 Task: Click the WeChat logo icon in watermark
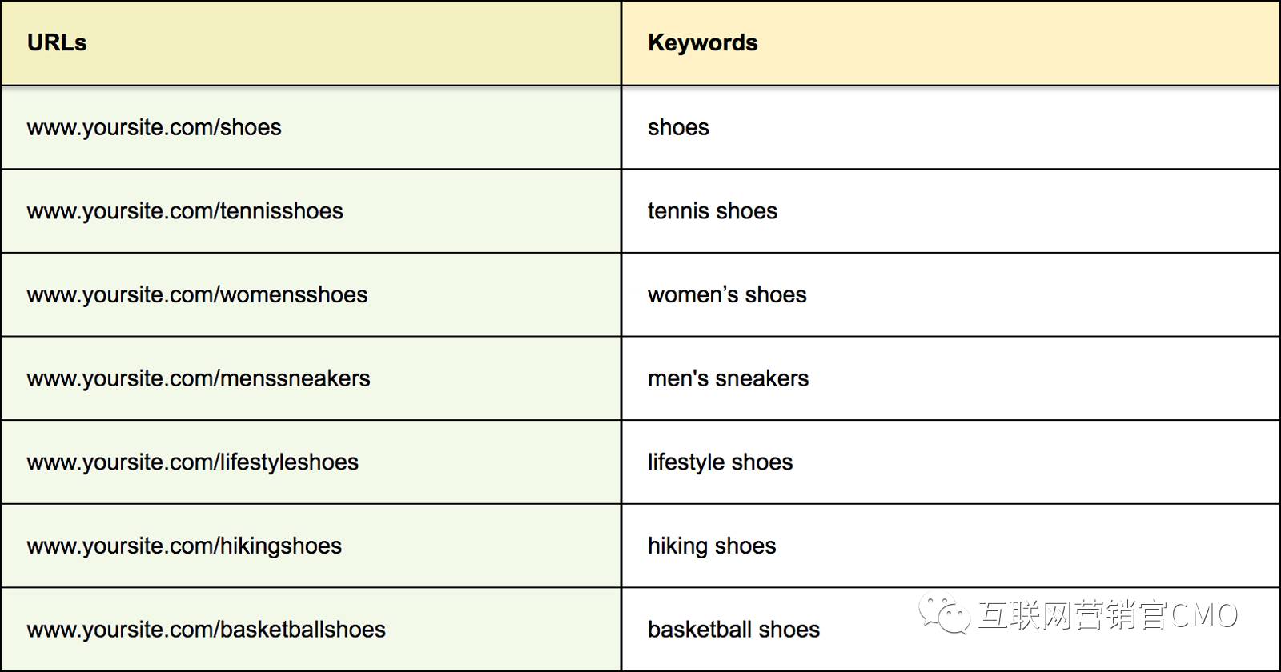tap(945, 614)
